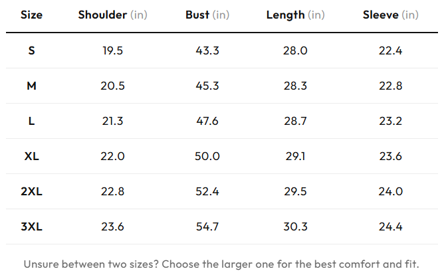Click the Size column header
442x277 pixels.
(x=31, y=15)
